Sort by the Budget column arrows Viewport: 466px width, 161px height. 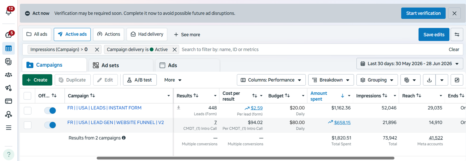click(287, 96)
